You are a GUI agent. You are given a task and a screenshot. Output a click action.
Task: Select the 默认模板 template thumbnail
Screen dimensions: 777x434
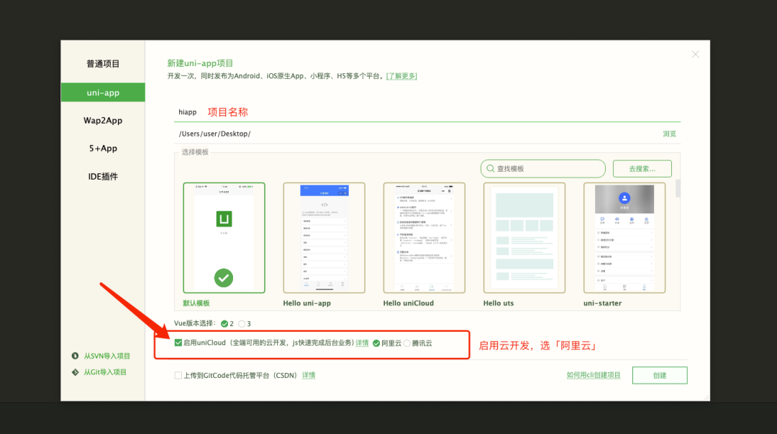(x=224, y=238)
